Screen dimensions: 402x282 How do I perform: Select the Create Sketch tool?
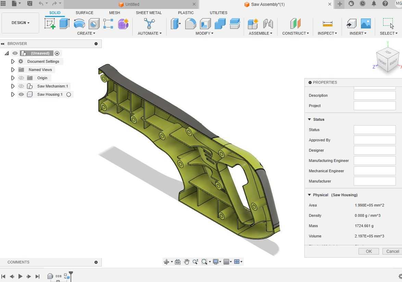click(50, 24)
